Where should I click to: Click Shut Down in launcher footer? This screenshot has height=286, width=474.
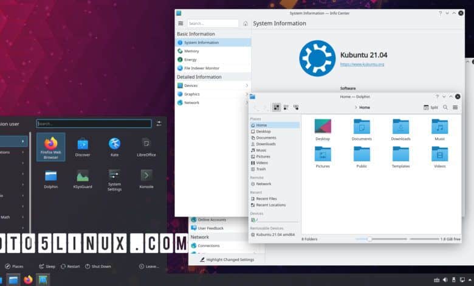[x=98, y=267]
